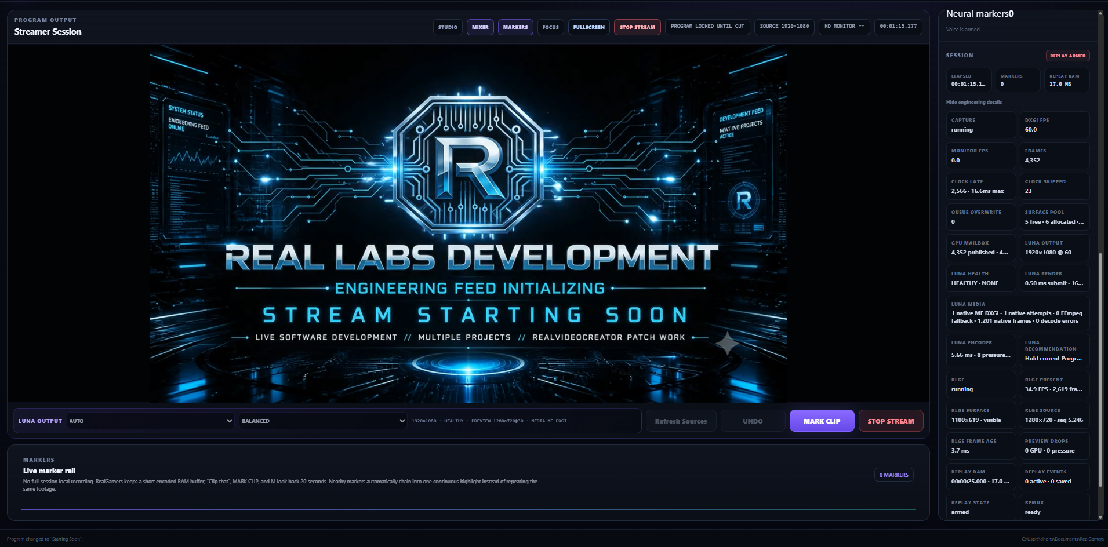Click the RLGE PRESENT 34.9 FPS card
The image size is (1108, 547).
point(1055,385)
